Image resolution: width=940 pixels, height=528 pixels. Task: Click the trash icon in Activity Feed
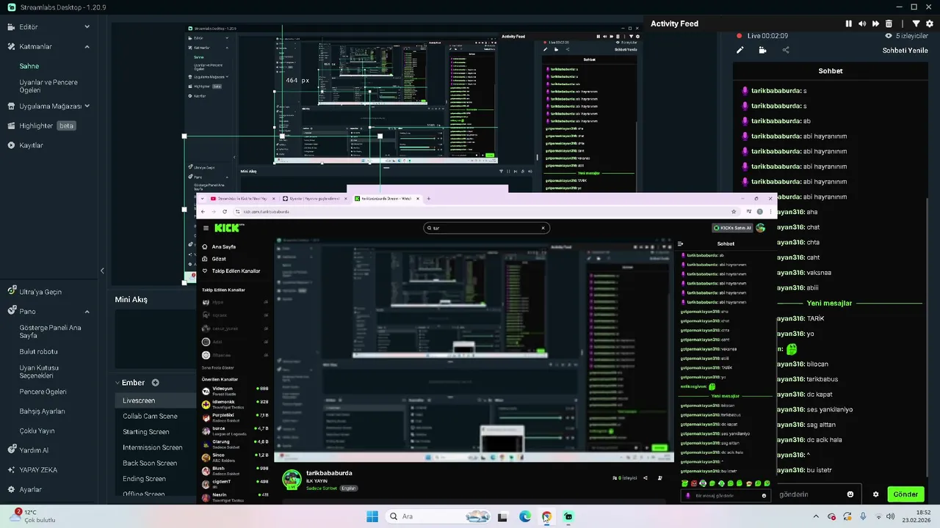click(x=889, y=23)
